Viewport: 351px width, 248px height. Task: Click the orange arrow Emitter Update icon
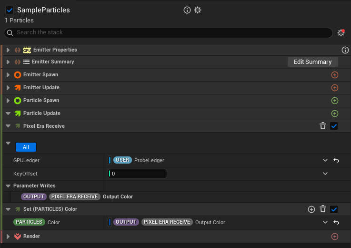pos(18,88)
